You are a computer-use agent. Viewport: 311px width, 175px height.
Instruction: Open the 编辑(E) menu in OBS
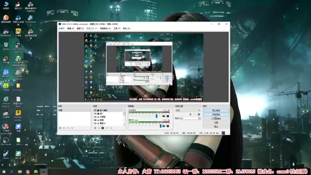[71, 28]
